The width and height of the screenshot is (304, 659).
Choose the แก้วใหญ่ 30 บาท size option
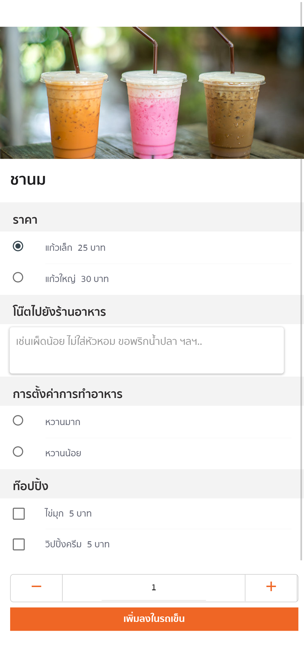tap(18, 277)
